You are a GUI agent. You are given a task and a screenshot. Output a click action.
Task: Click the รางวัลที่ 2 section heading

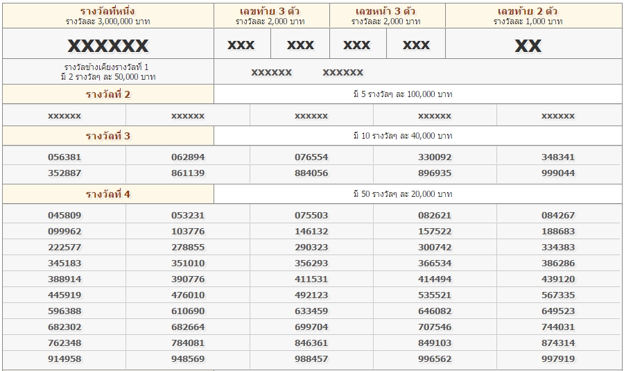tap(108, 94)
